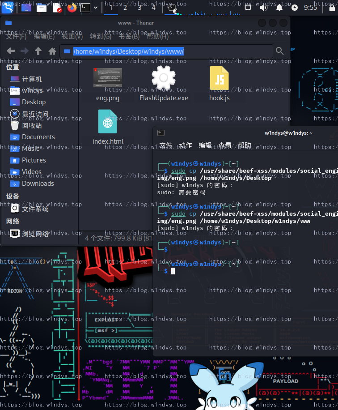Launch terminal emulator from top panel
The width and height of the screenshot is (338, 410).
[x=85, y=8]
